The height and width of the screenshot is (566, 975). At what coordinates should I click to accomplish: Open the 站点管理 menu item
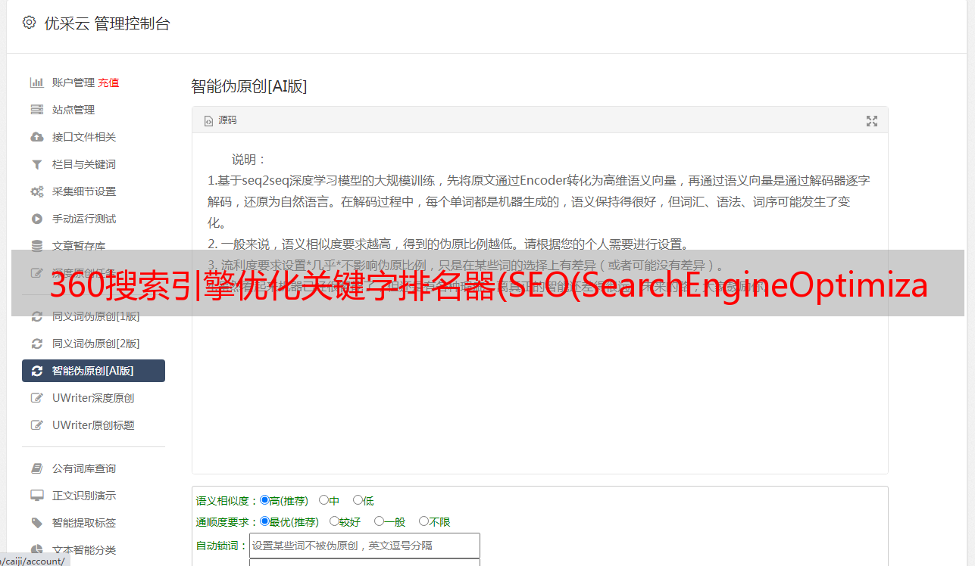(x=73, y=110)
